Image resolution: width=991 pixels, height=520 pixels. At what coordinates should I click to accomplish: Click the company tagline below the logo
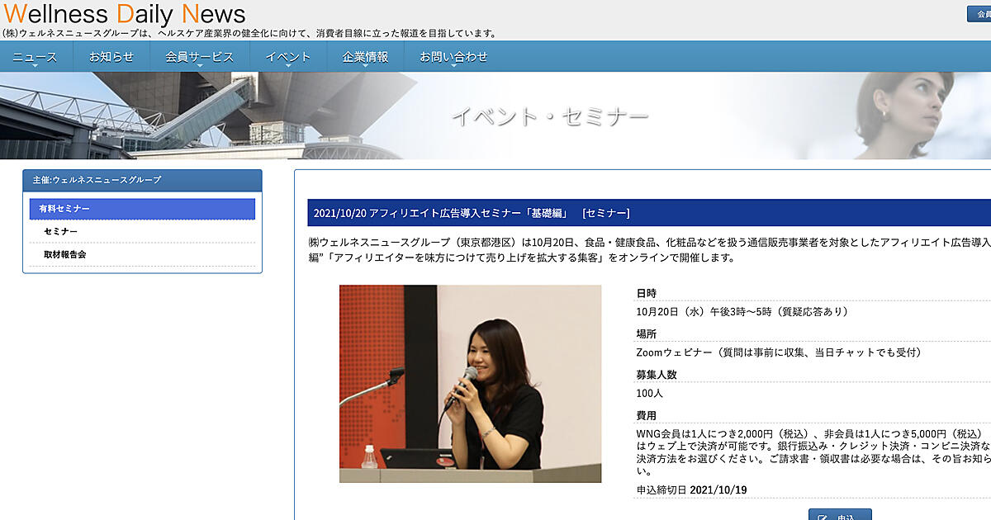pyautogui.click(x=249, y=34)
